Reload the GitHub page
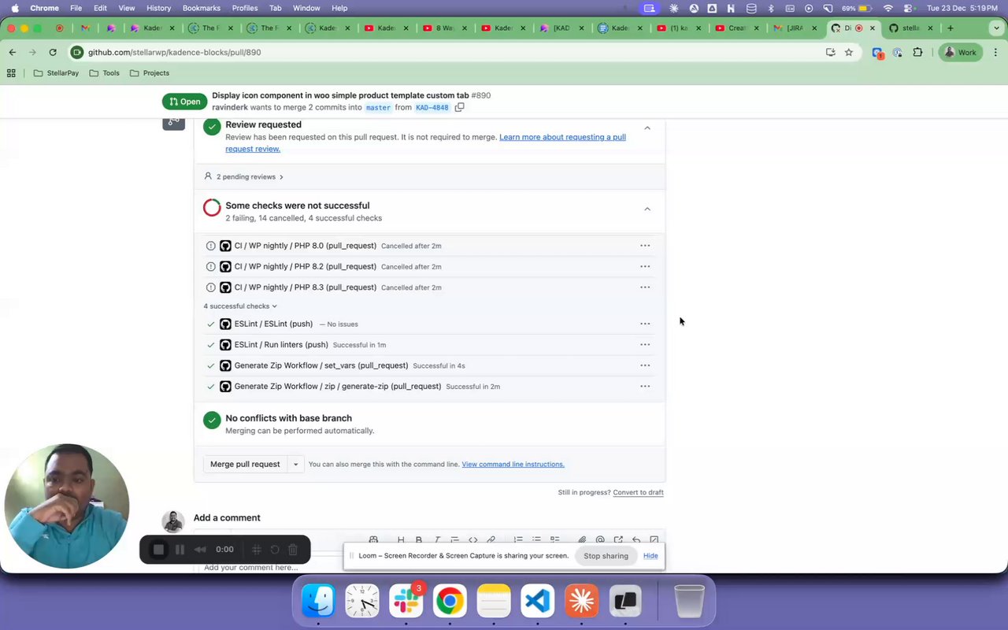Screen dimensions: 1008x630 (53, 52)
